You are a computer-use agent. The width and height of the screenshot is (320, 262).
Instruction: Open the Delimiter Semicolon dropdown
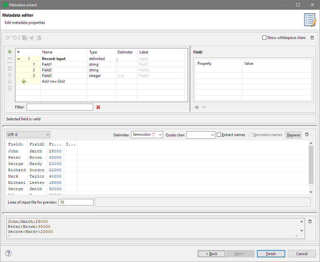pyautogui.click(x=147, y=135)
